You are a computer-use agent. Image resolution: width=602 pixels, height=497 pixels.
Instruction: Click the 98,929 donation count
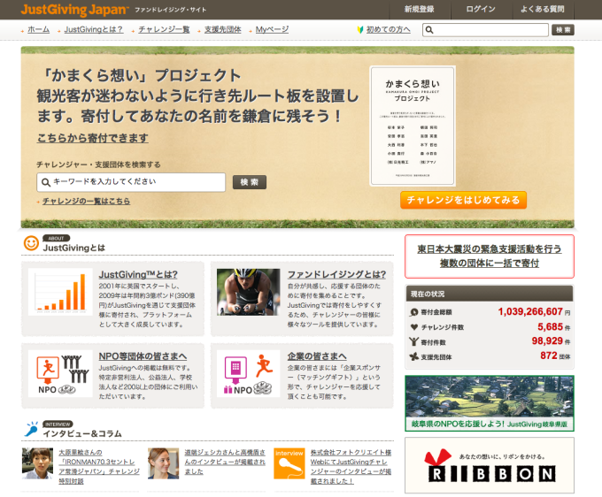click(547, 341)
